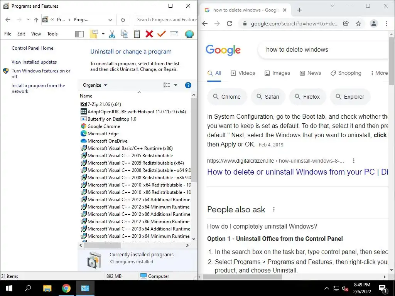Close the Google search tab
The width and height of the screenshot is (395, 296).
coord(285,10)
